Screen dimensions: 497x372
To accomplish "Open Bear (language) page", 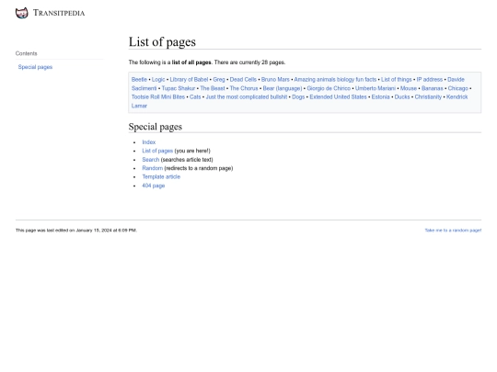I will (x=283, y=88).
